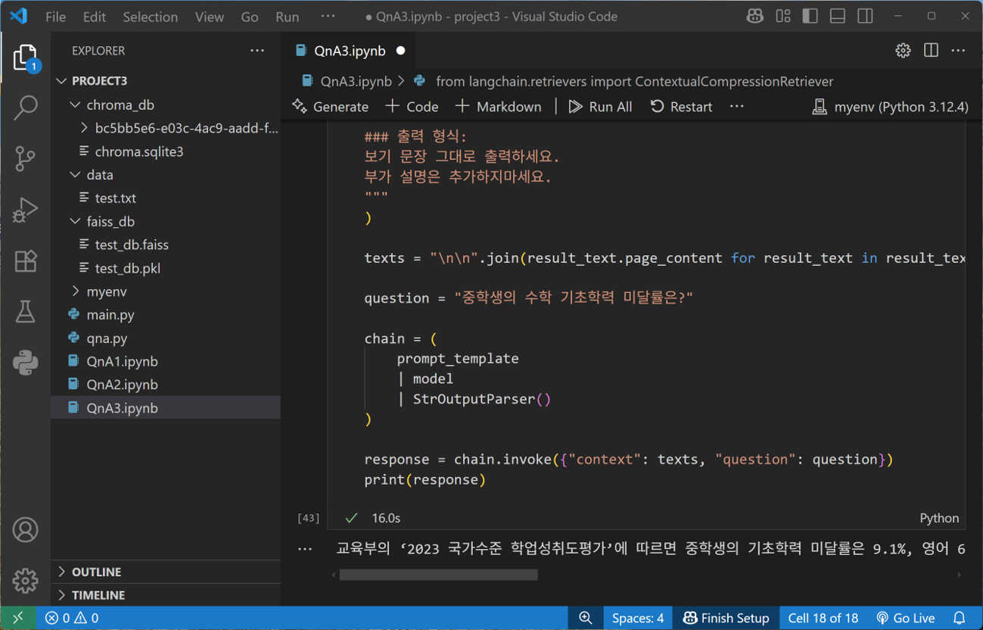This screenshot has width=983, height=630.
Task: Click the Copilot icon in the title bar
Action: [754, 16]
